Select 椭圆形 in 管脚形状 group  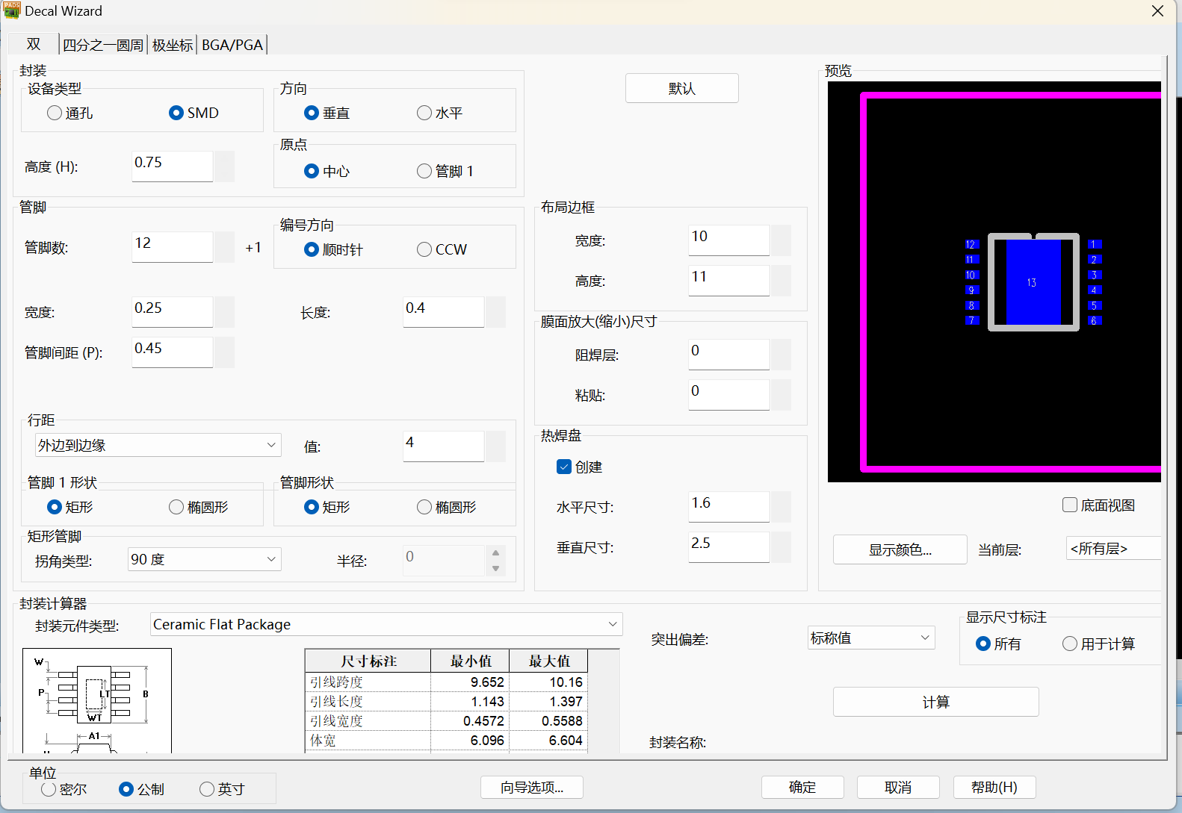tap(447, 507)
